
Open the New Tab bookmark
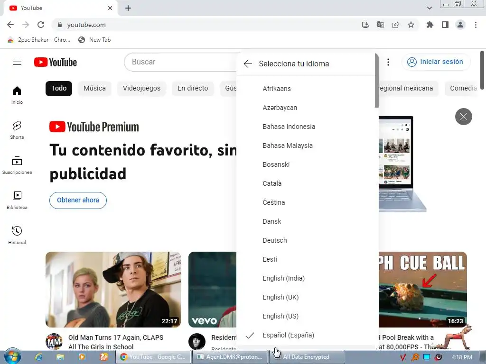(x=94, y=40)
